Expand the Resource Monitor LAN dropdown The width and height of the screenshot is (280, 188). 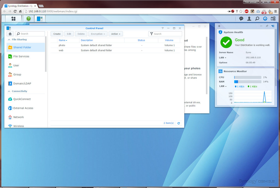[x=223, y=86]
